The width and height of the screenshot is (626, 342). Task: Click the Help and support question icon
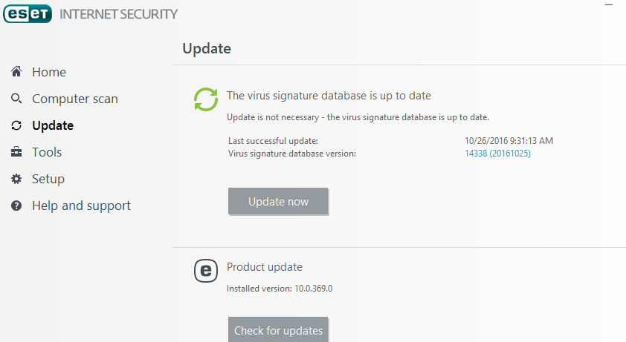click(x=16, y=205)
